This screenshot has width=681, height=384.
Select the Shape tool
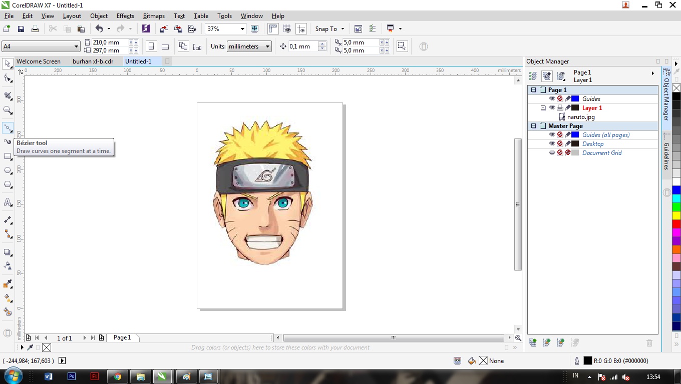coord(8,78)
